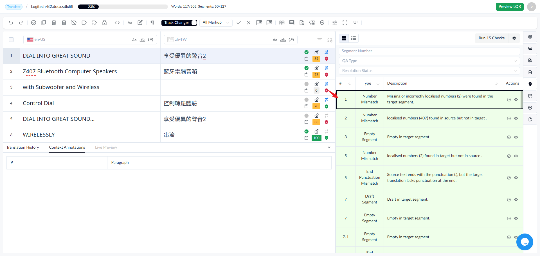Click the Aa change case icon in toolbar
The height and width of the screenshot is (256, 540).
pyautogui.click(x=130, y=23)
